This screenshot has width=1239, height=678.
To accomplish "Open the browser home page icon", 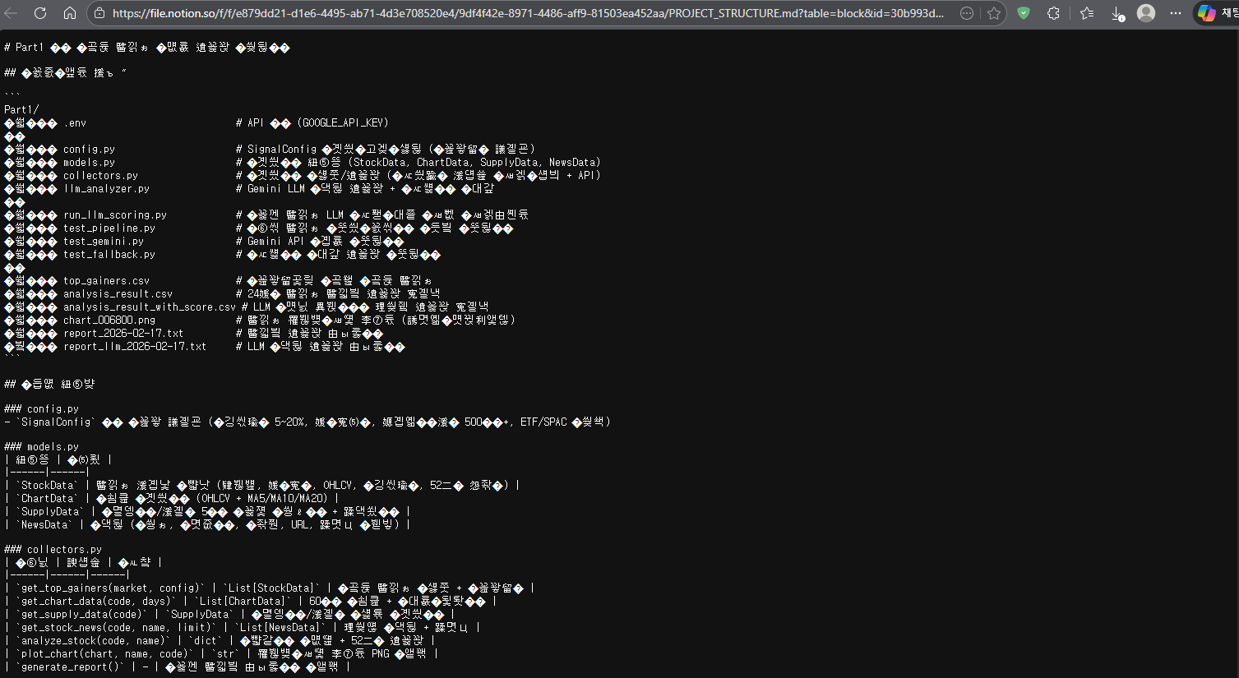I will click(70, 13).
